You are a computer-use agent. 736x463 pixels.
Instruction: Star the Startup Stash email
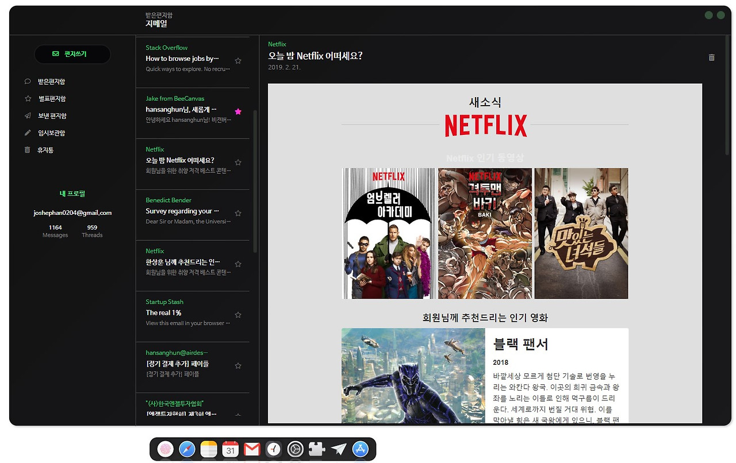tap(238, 315)
